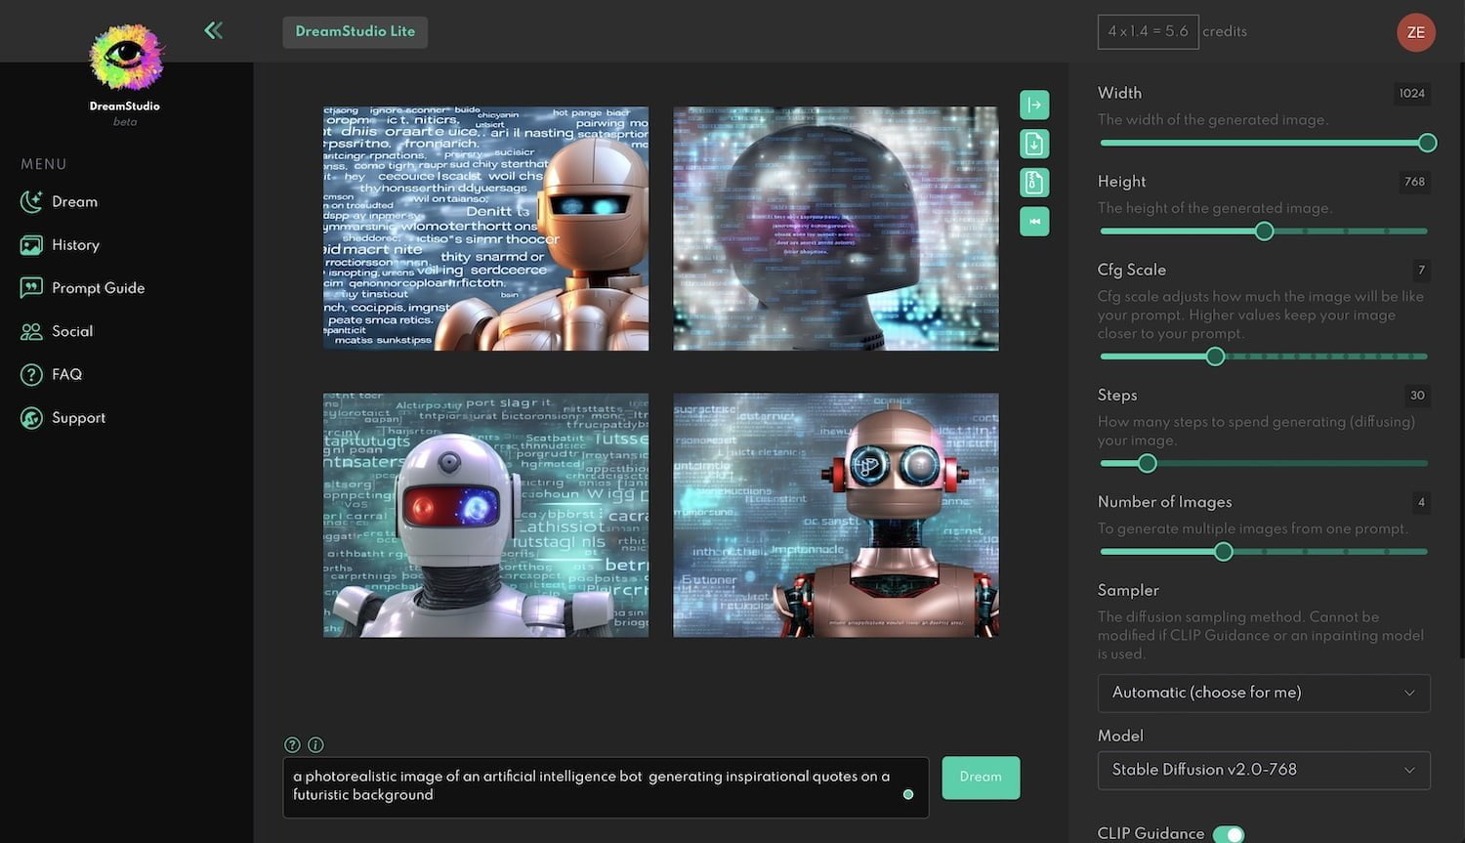Click the info icon above prompt
Viewport: 1465px width, 843px height.
pos(315,744)
